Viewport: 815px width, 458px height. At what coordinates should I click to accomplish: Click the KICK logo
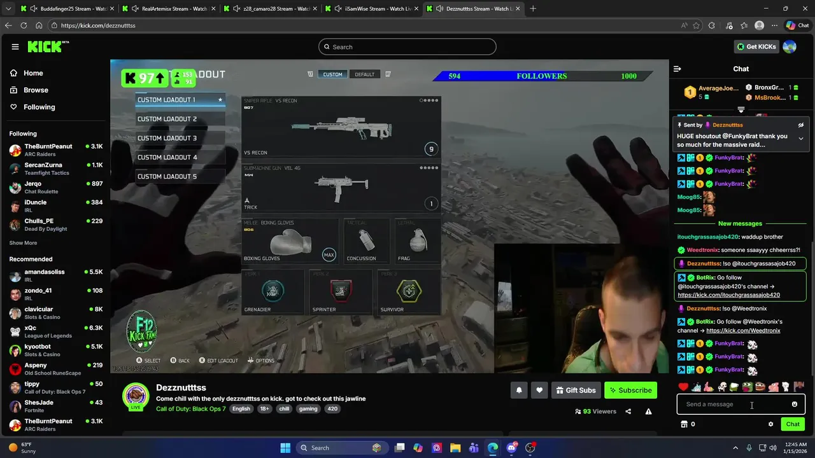pos(48,46)
